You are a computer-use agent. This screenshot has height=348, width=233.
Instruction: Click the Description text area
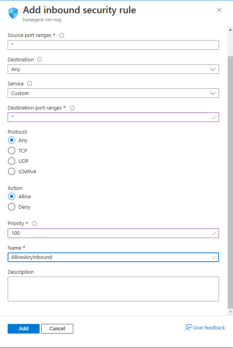(113, 289)
